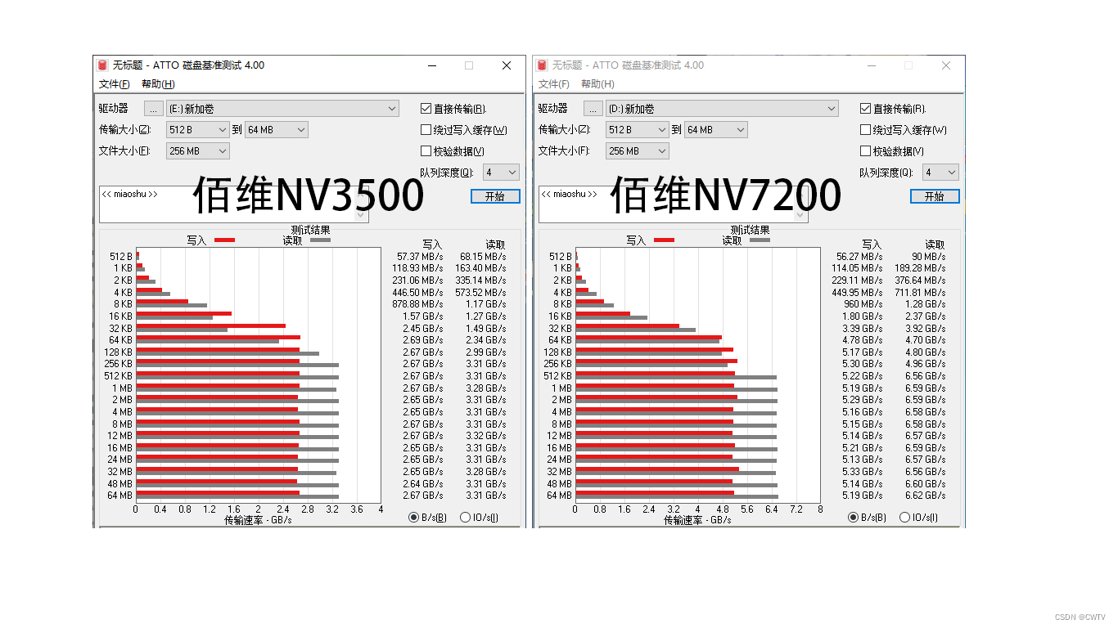This screenshot has width=1118, height=628.
Task: Open the queue depth dropdown in the left window
Action: [501, 173]
